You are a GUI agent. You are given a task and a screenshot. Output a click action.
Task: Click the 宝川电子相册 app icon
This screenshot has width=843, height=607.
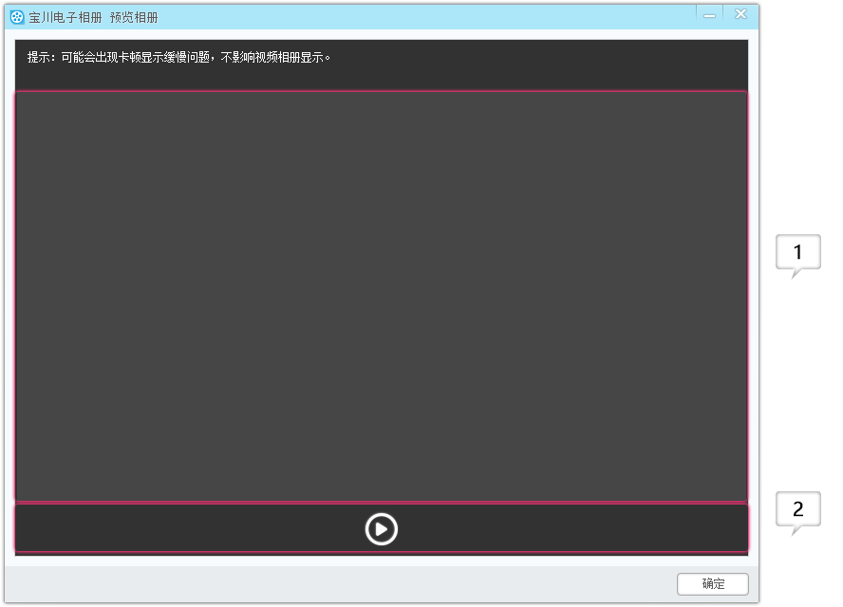(x=17, y=17)
